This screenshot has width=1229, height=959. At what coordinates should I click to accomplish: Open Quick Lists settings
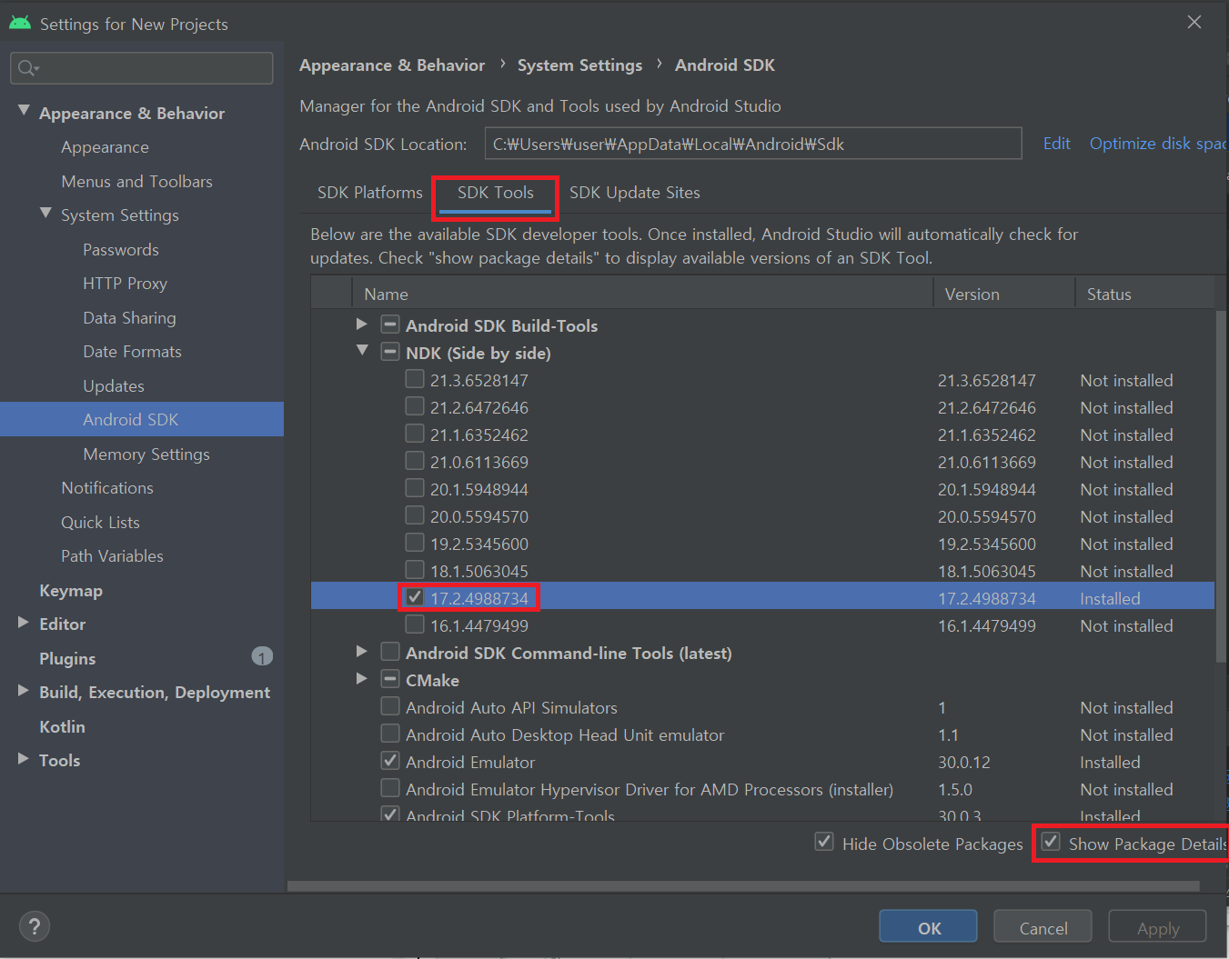(100, 523)
